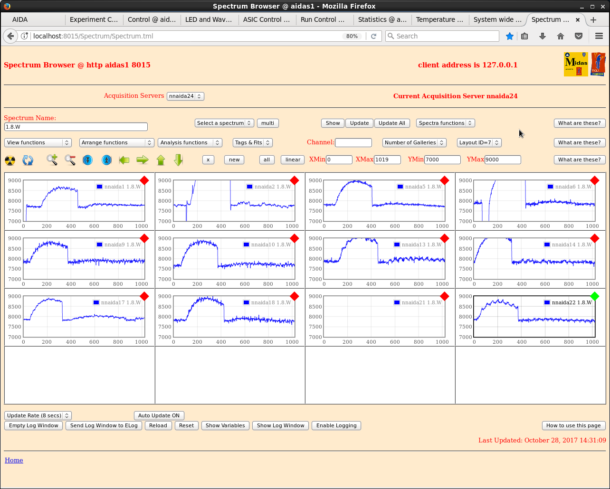Click the Update All button

click(x=392, y=123)
